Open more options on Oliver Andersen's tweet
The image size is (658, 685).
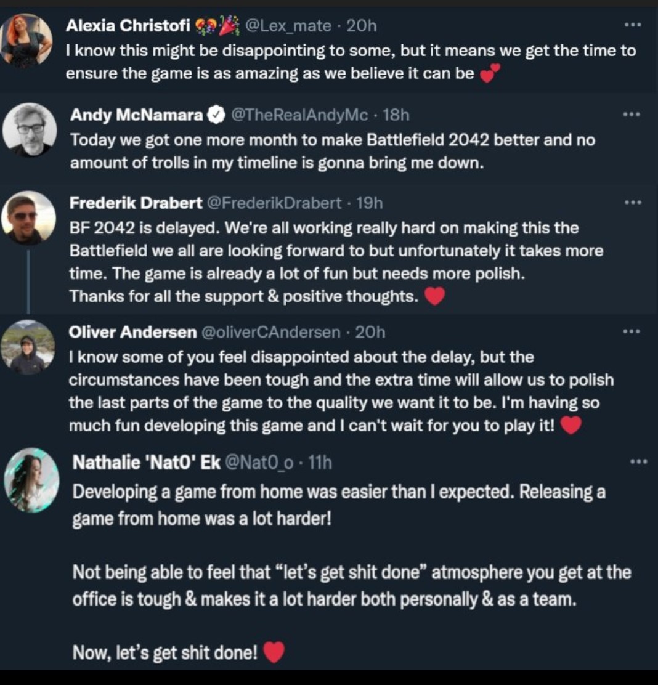(632, 332)
